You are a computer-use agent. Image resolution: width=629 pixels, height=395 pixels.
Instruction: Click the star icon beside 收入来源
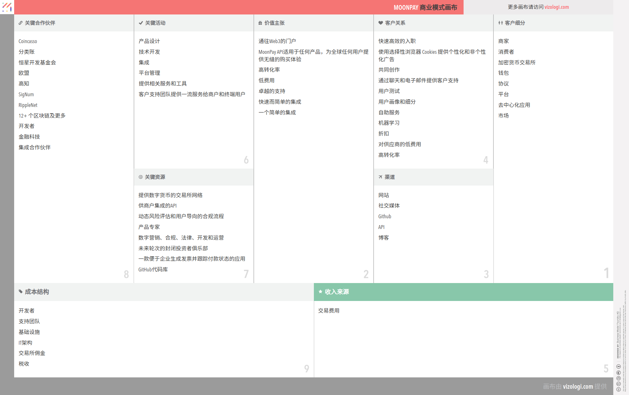[320, 292]
